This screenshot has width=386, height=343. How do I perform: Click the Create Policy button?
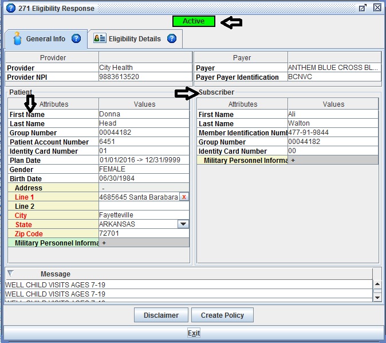point(222,315)
